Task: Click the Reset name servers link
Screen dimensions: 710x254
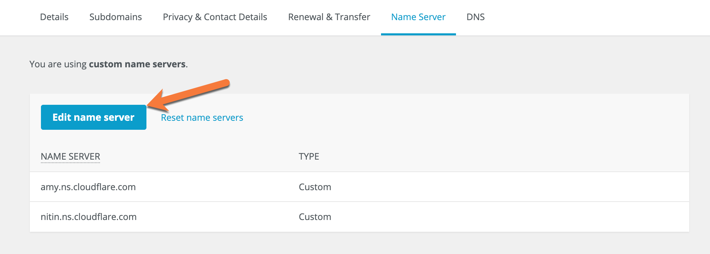Action: click(202, 118)
